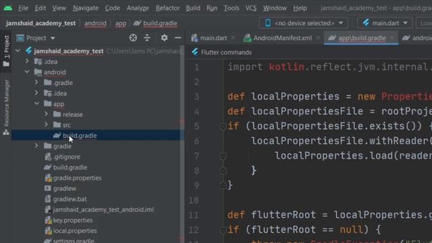Open the main.dart run configuration dropdown
The height and width of the screenshot is (243, 432).
pyautogui.click(x=385, y=23)
